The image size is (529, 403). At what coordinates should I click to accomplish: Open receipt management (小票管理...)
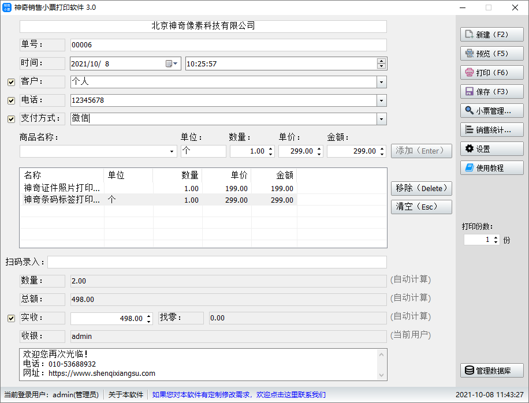491,111
